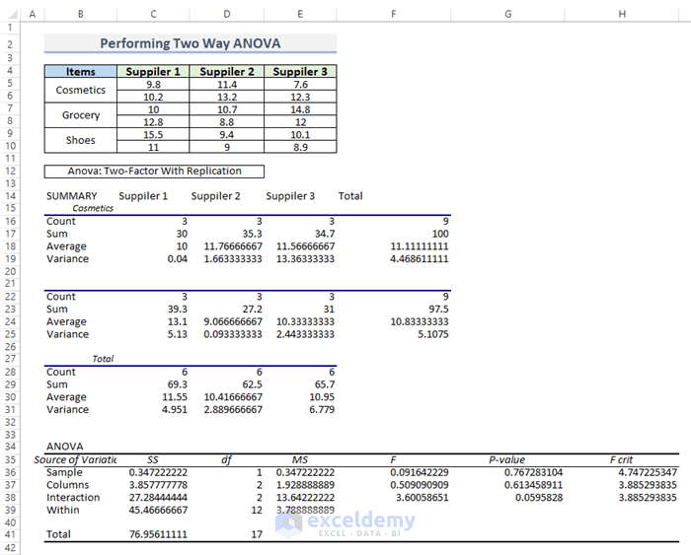691x555 pixels.
Task: Select column H header
Action: coord(622,14)
